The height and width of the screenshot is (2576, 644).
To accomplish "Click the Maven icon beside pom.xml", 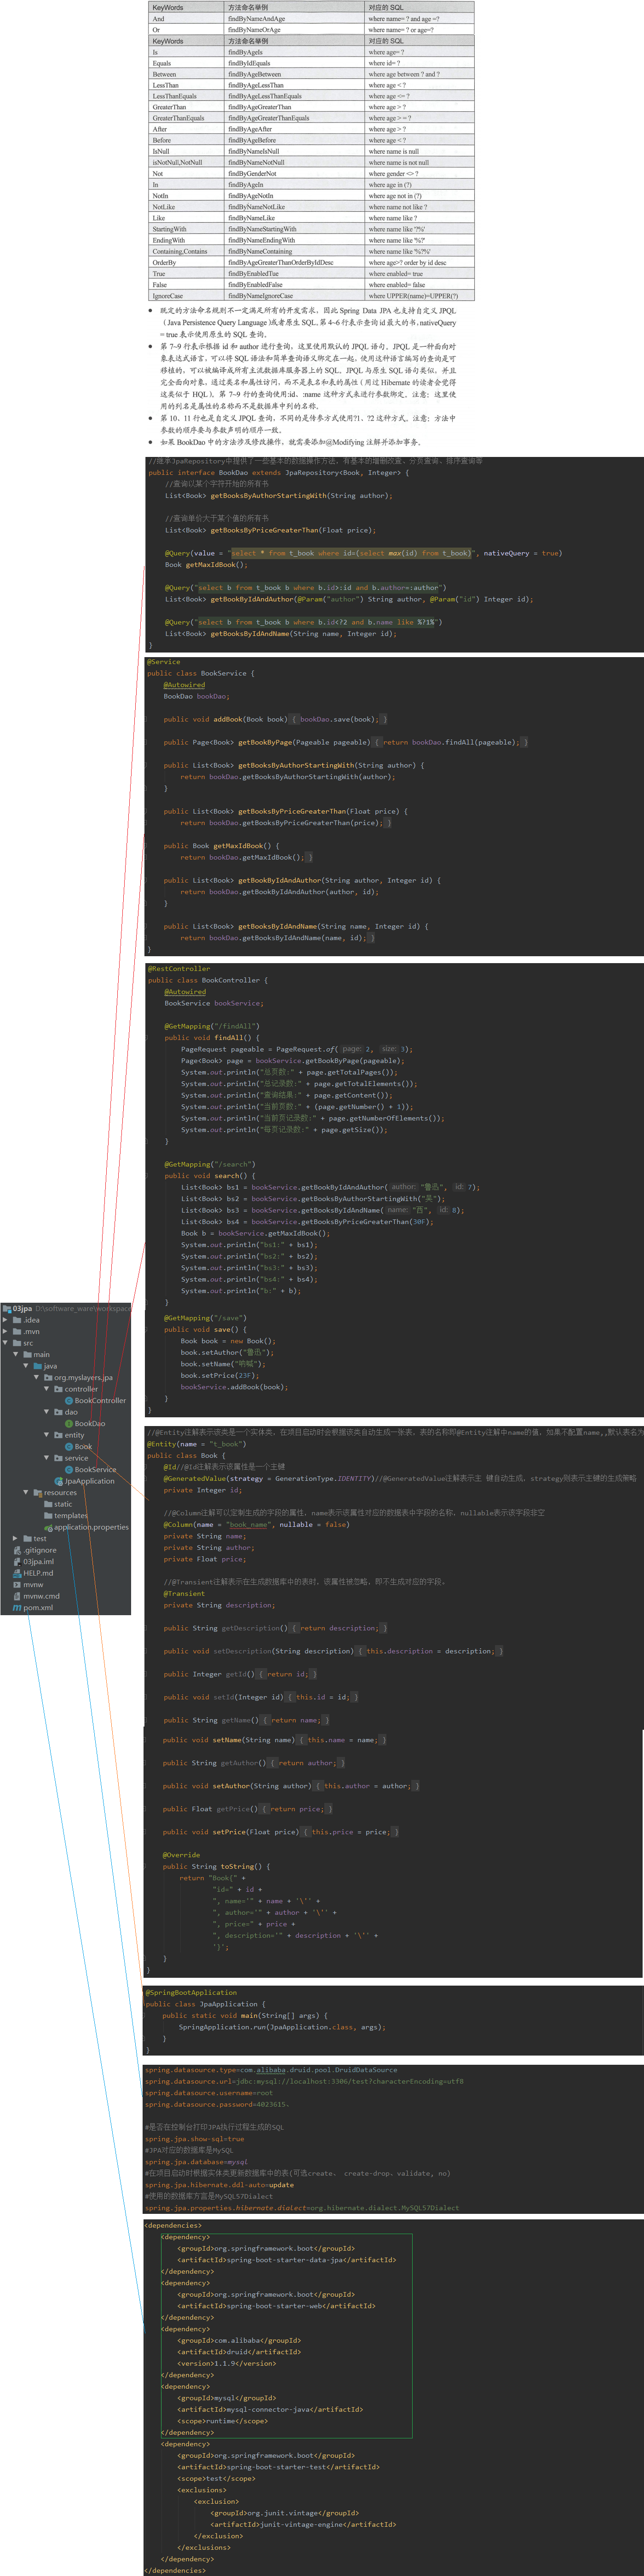I will (17, 1607).
